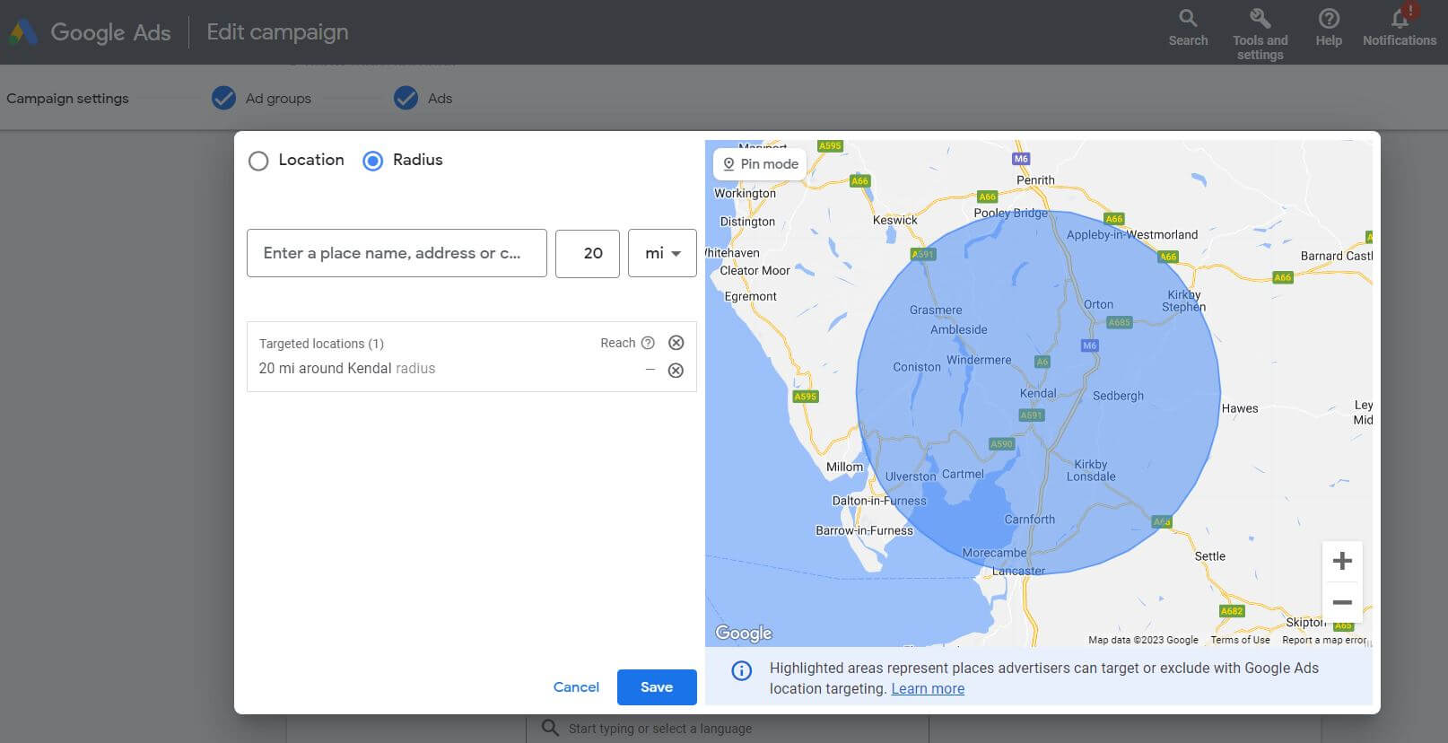Click Barrow-in-Furness label on the map
1448x743 pixels.
coord(864,530)
